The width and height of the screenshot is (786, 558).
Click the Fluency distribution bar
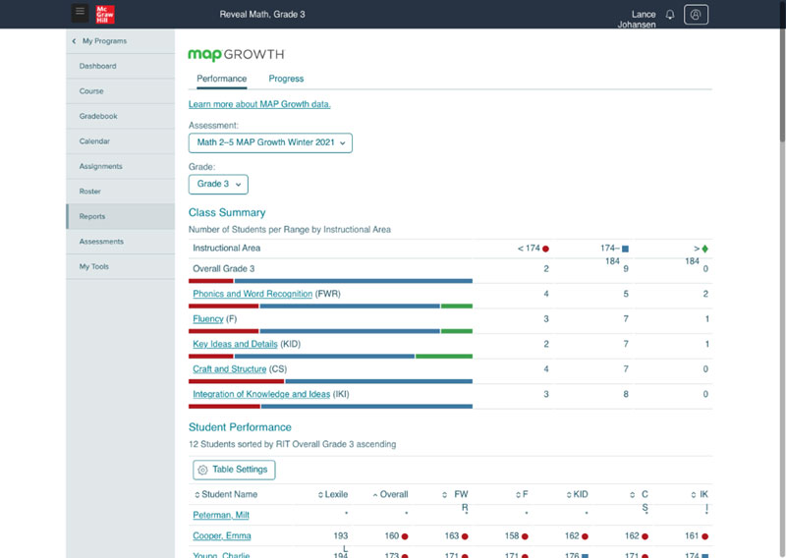[x=330, y=331]
